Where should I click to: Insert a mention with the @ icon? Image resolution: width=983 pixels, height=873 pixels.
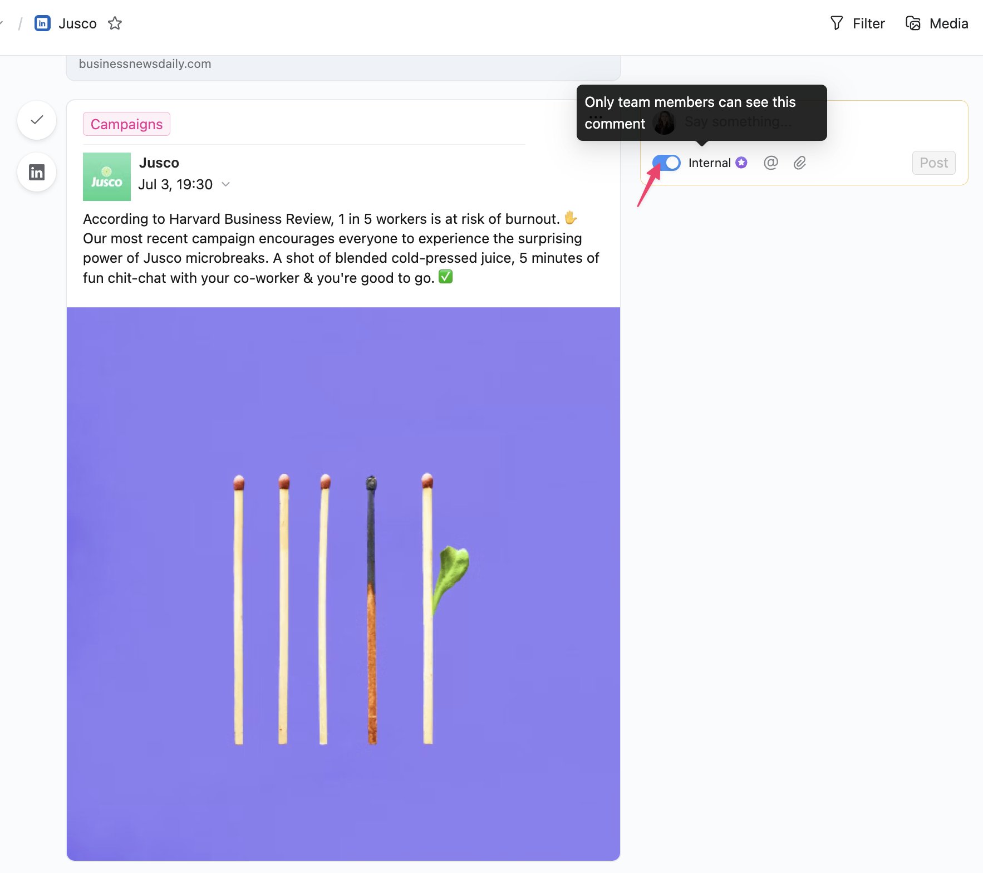(x=770, y=163)
